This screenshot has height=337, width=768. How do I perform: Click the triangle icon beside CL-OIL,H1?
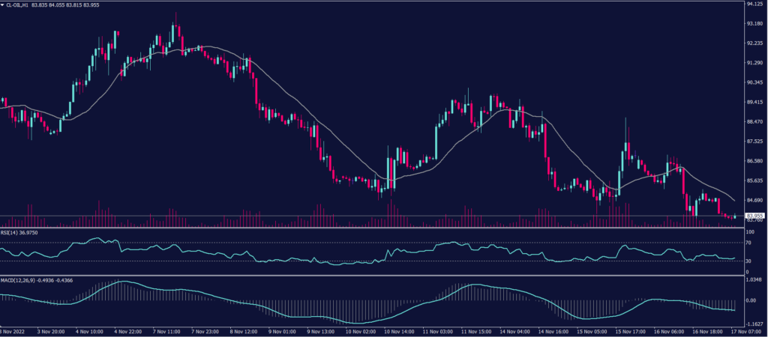click(x=4, y=4)
